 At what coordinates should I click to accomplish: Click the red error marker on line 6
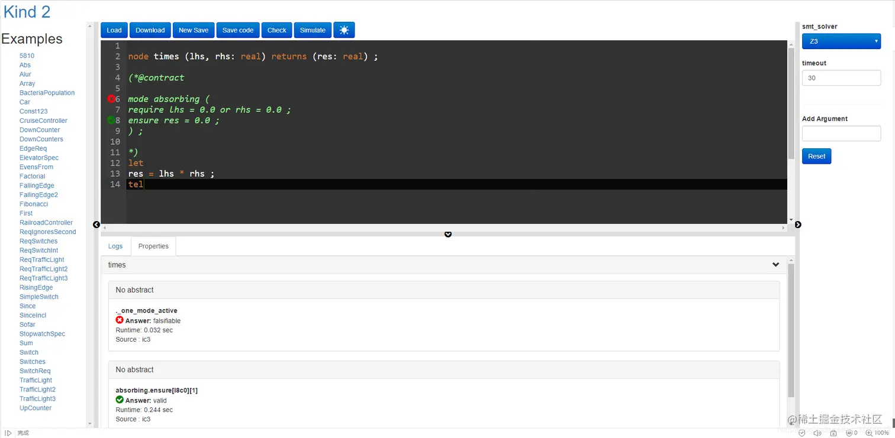pyautogui.click(x=111, y=99)
